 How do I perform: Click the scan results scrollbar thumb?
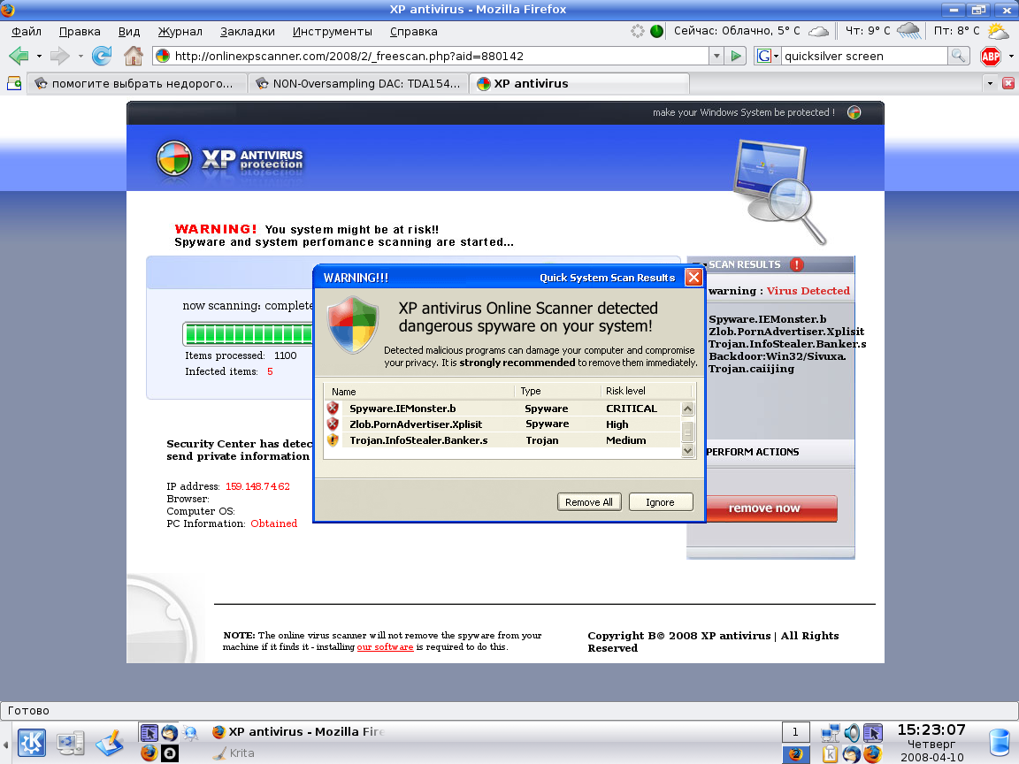[687, 431]
